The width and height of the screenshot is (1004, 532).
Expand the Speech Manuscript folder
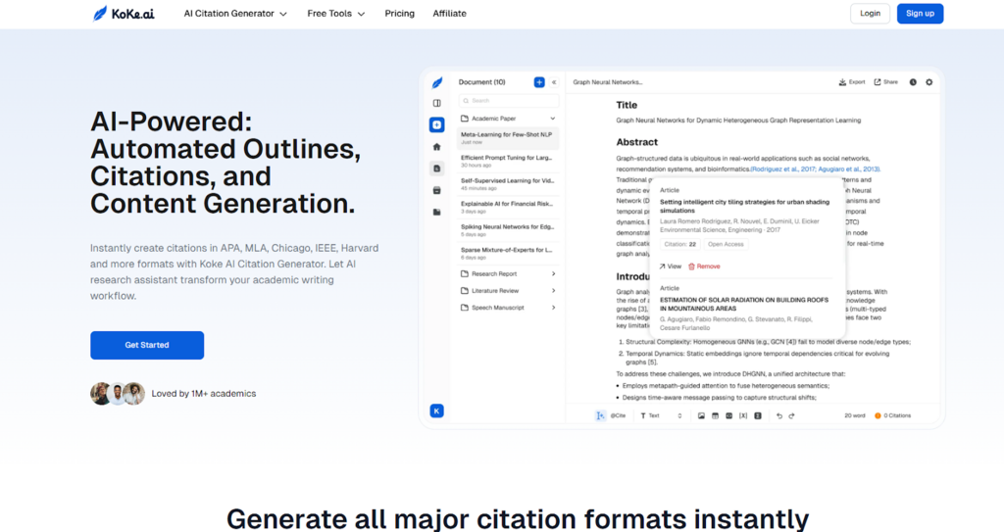[509, 308]
